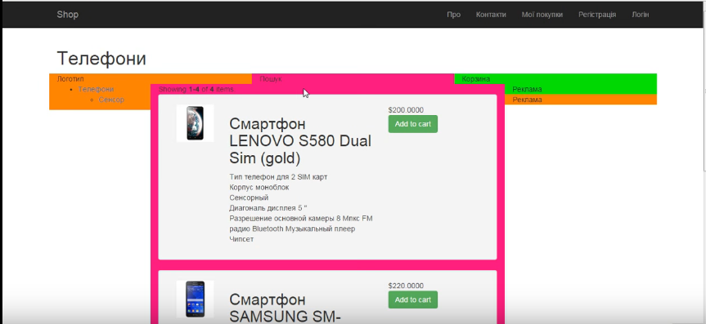Screen dimensions: 706x324
Task: Click the Корзина block label
Action: (x=476, y=78)
